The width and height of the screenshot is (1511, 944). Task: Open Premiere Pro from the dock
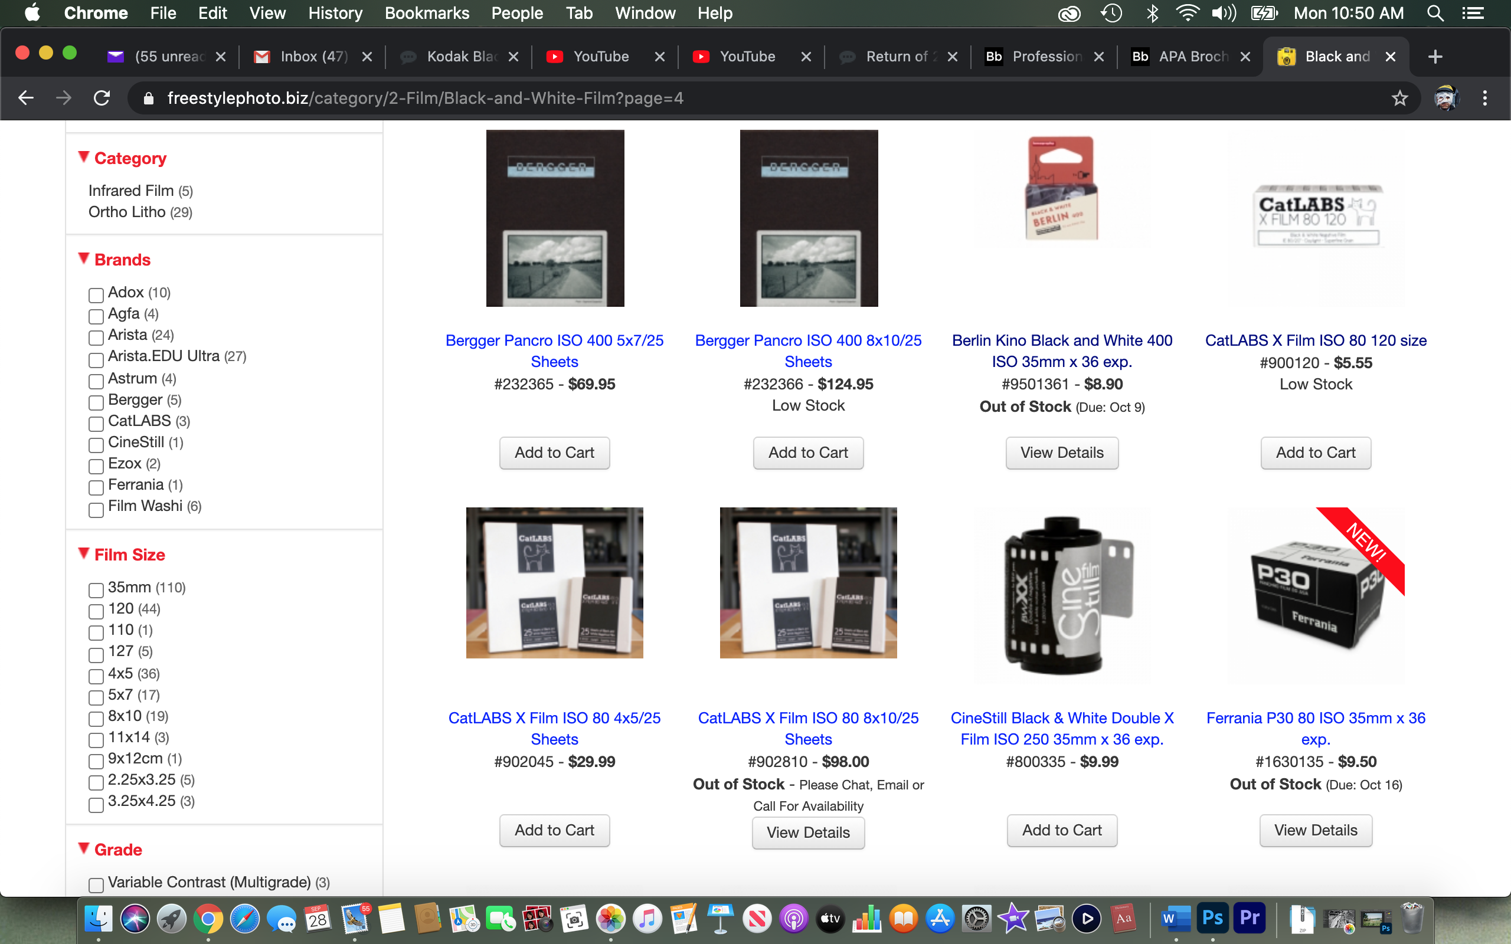[1250, 919]
